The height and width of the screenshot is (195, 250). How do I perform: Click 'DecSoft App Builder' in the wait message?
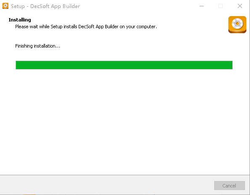coord(98,27)
